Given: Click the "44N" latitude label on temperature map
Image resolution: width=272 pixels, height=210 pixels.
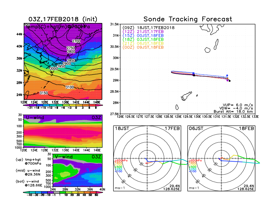Looking at the screenshot, I should click(x=20, y=34).
